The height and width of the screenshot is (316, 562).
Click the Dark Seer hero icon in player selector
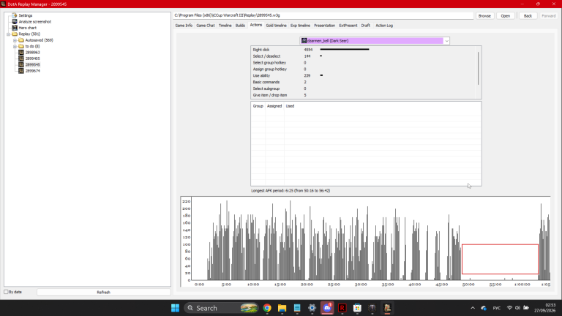304,41
